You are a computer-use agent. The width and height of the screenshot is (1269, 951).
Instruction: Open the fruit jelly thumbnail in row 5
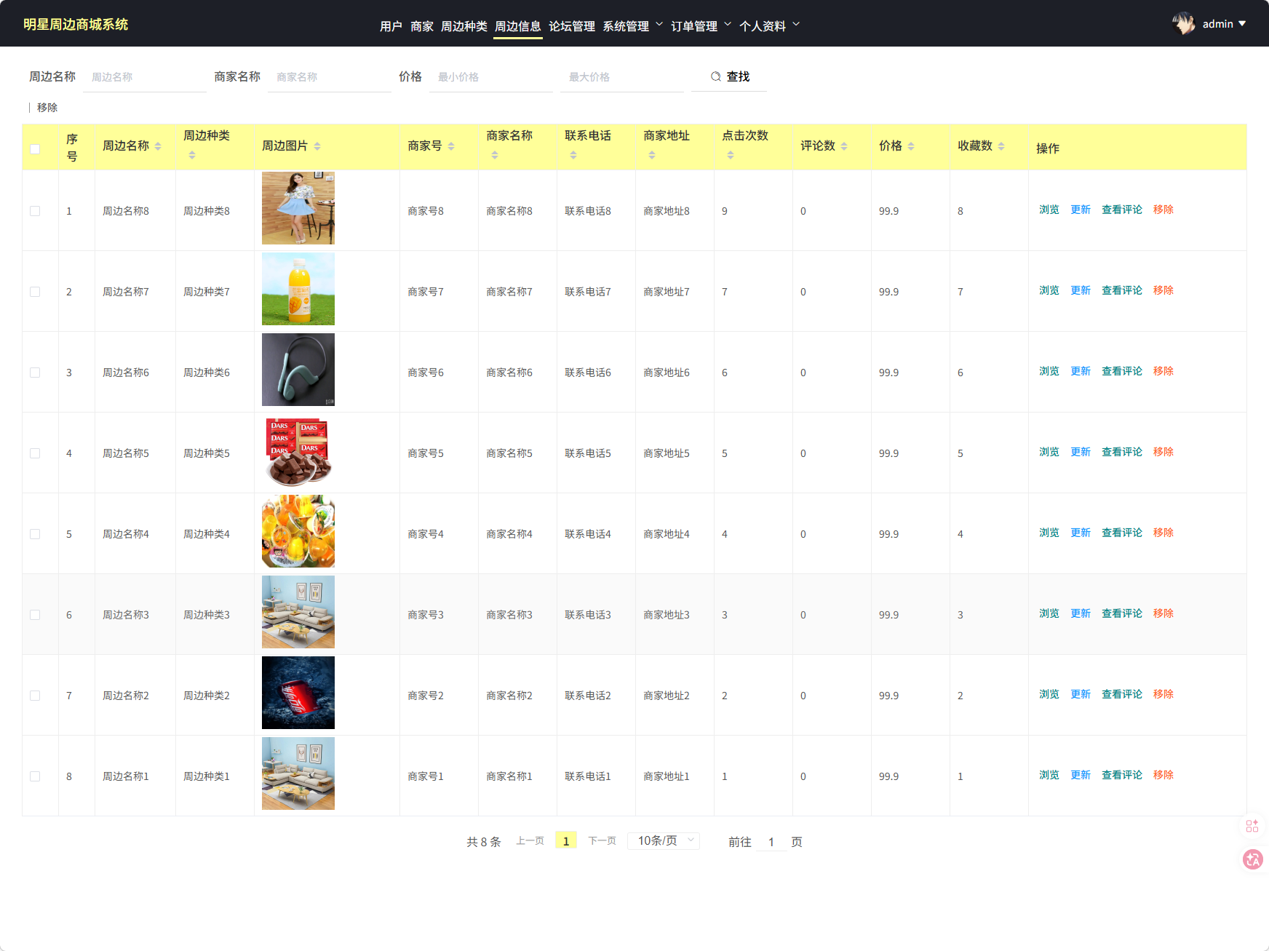[298, 531]
